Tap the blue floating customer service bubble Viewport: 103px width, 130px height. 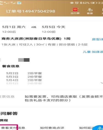pyautogui.click(x=99, y=128)
